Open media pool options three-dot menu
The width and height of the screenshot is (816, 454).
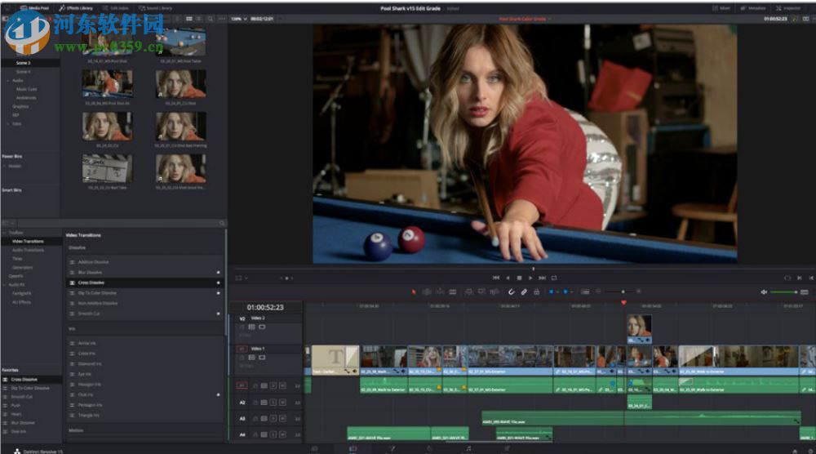click(x=222, y=19)
